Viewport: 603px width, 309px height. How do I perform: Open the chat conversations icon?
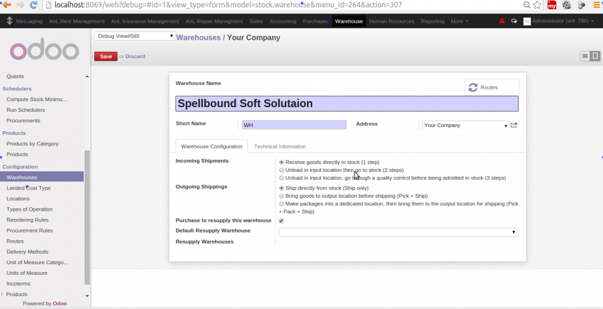(x=513, y=21)
